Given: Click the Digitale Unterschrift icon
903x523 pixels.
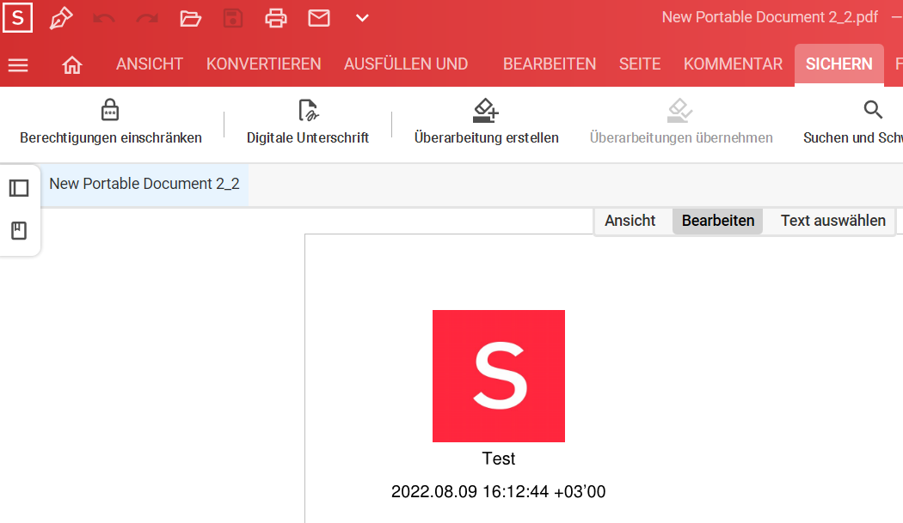Looking at the screenshot, I should 308,110.
